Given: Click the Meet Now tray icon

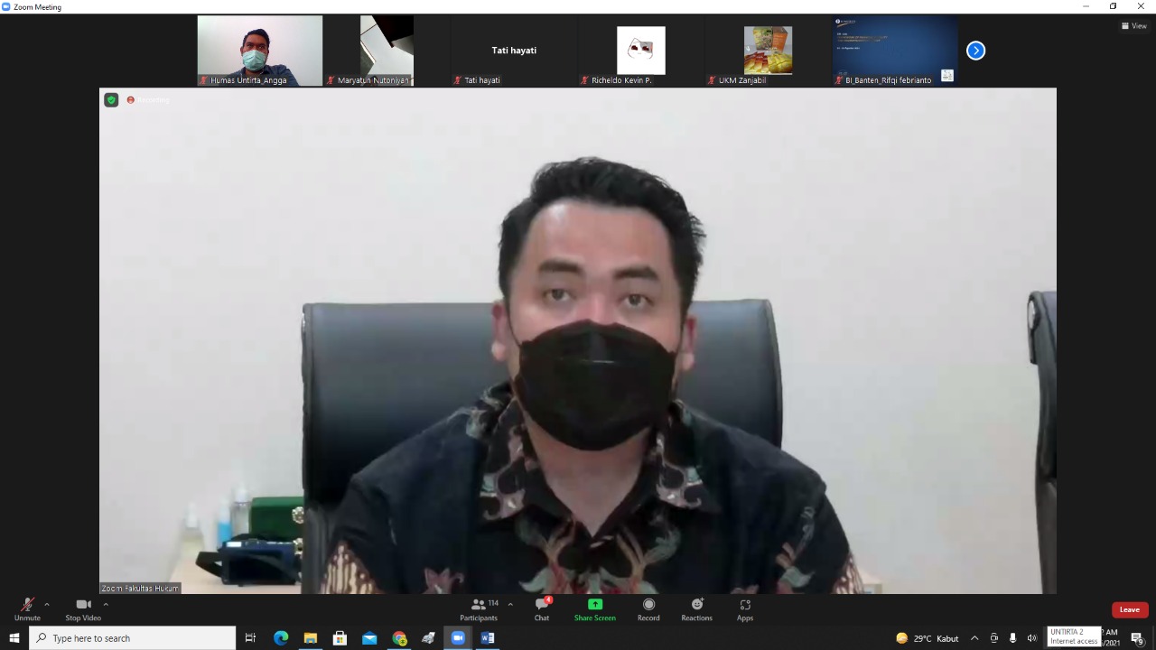Looking at the screenshot, I should 994,638.
